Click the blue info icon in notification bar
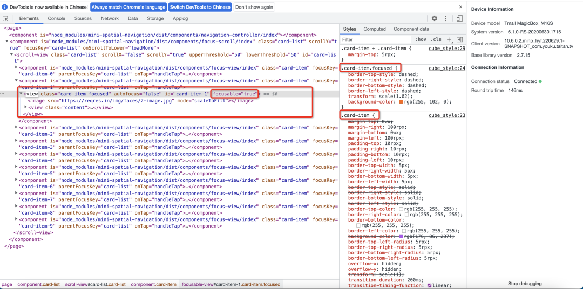Viewport: 583px width, 289px height. pyautogui.click(x=4, y=7)
